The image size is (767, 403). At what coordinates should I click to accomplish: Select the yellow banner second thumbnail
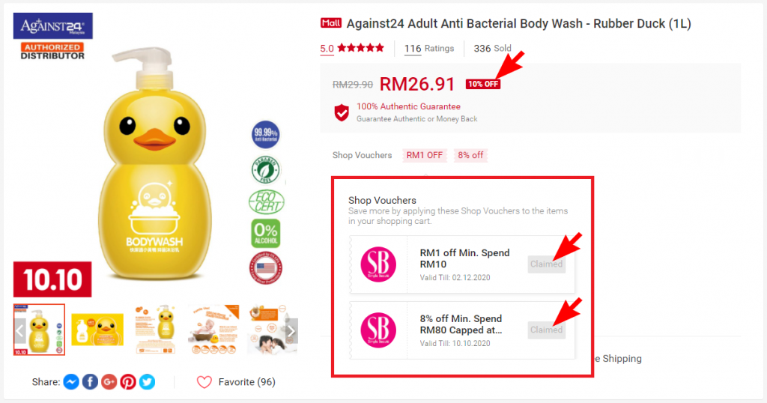click(x=97, y=330)
